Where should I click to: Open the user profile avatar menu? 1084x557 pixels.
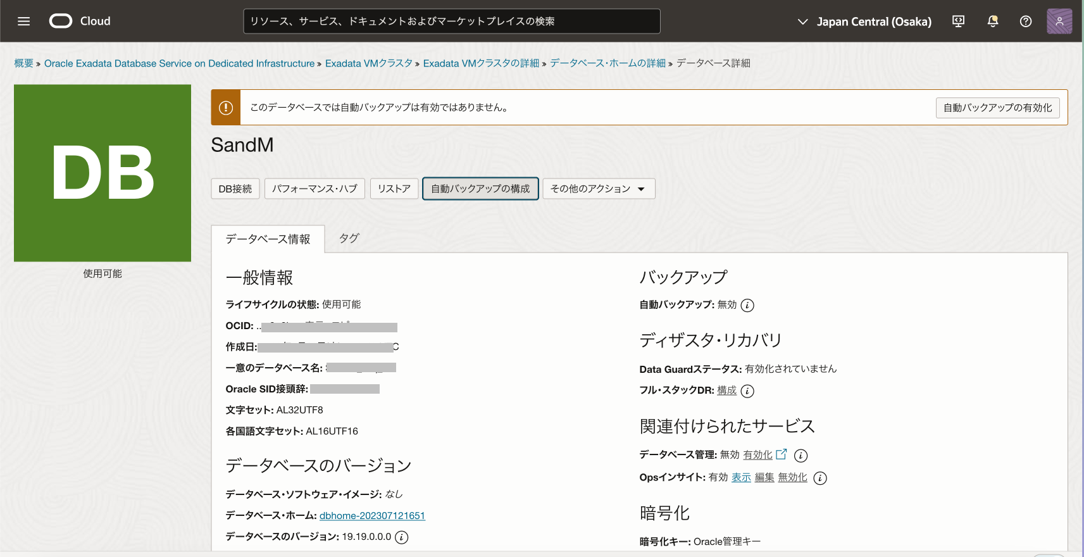1059,22
